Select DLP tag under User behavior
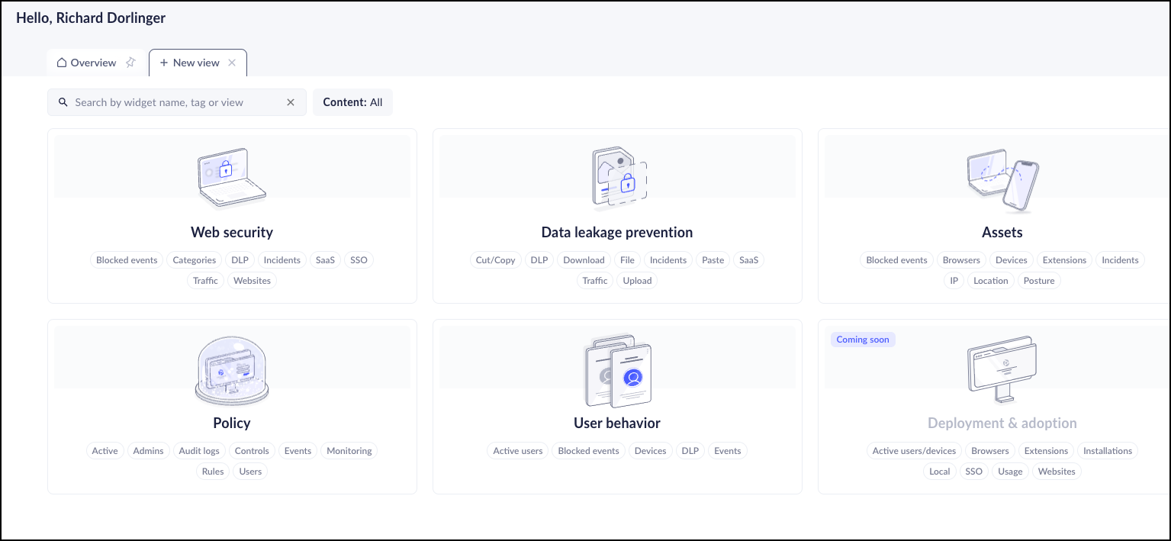Image resolution: width=1171 pixels, height=541 pixels. pyautogui.click(x=690, y=451)
